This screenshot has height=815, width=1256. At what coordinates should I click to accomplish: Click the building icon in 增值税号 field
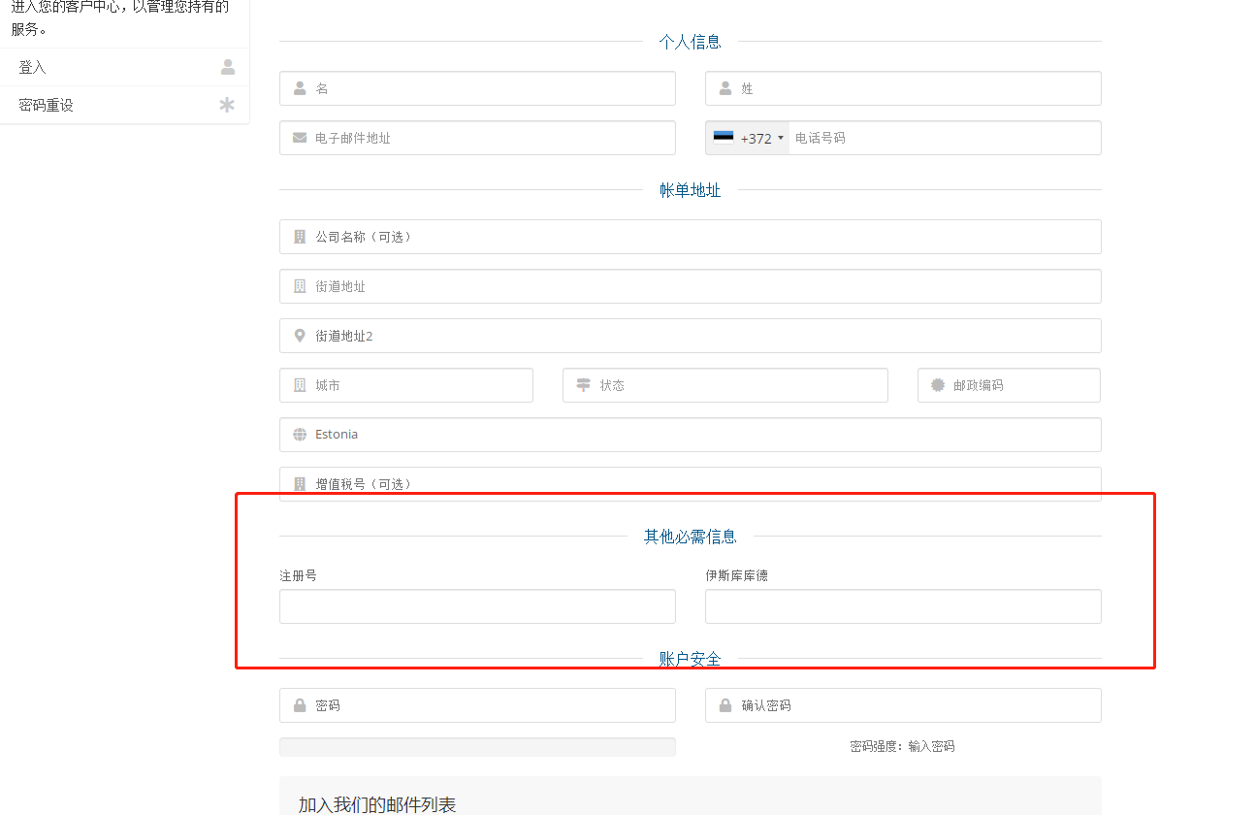[300, 484]
